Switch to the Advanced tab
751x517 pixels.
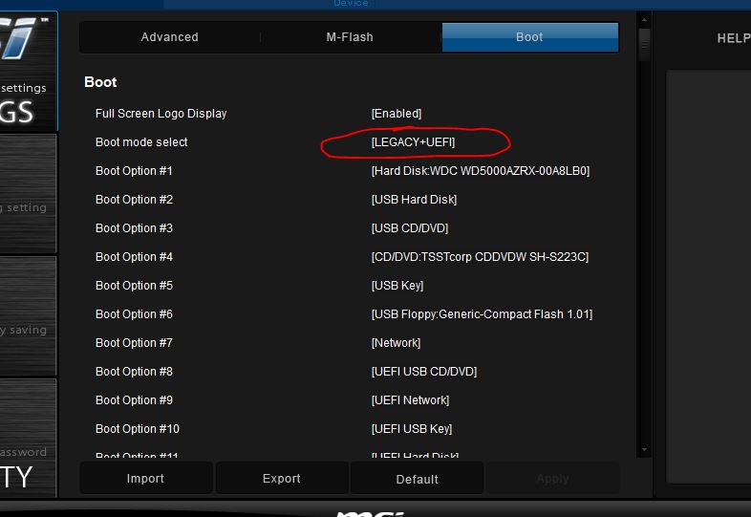(169, 37)
